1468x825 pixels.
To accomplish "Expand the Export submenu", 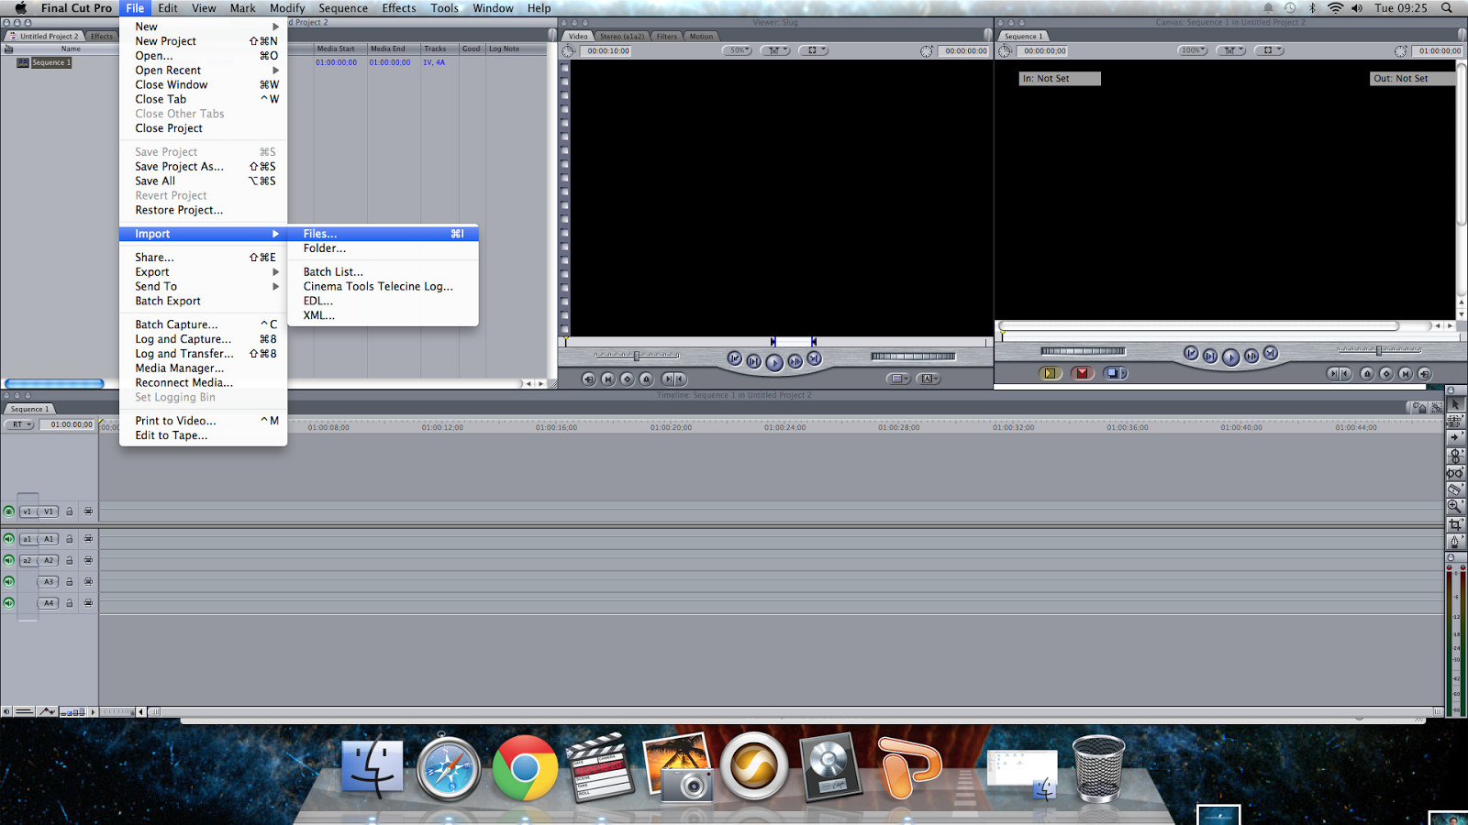I will click(203, 272).
